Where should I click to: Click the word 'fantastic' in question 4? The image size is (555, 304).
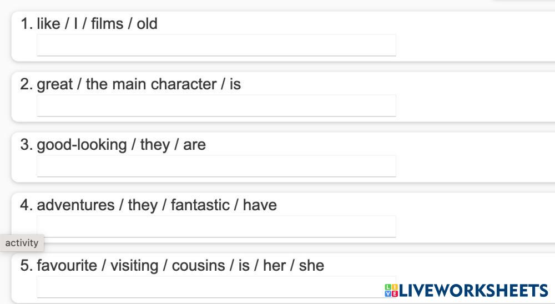click(200, 205)
